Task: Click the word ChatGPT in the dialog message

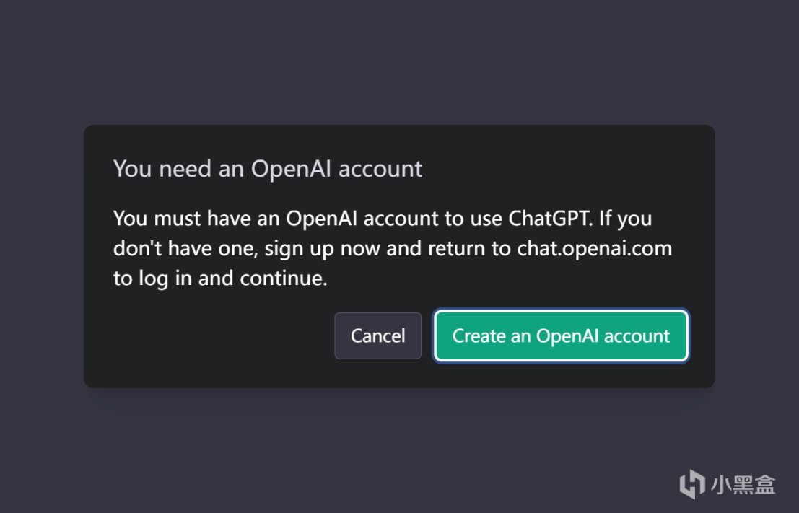Action: tap(551, 217)
